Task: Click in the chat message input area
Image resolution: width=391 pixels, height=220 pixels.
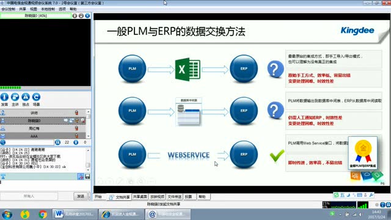Action: [x=45, y=186]
